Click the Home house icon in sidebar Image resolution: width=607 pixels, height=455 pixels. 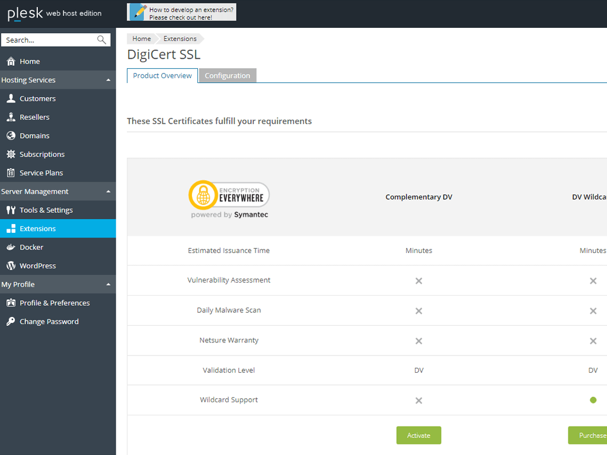pos(11,62)
